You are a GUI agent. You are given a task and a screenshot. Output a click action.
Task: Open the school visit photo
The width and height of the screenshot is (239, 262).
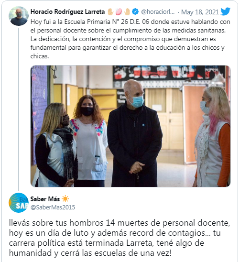(x=130, y=126)
